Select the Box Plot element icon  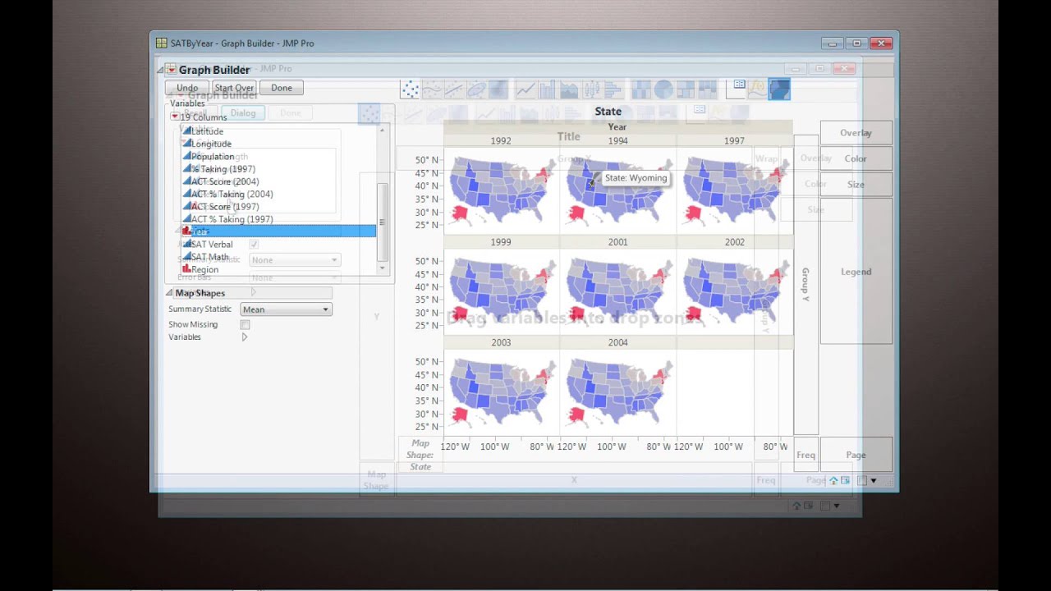tap(591, 89)
